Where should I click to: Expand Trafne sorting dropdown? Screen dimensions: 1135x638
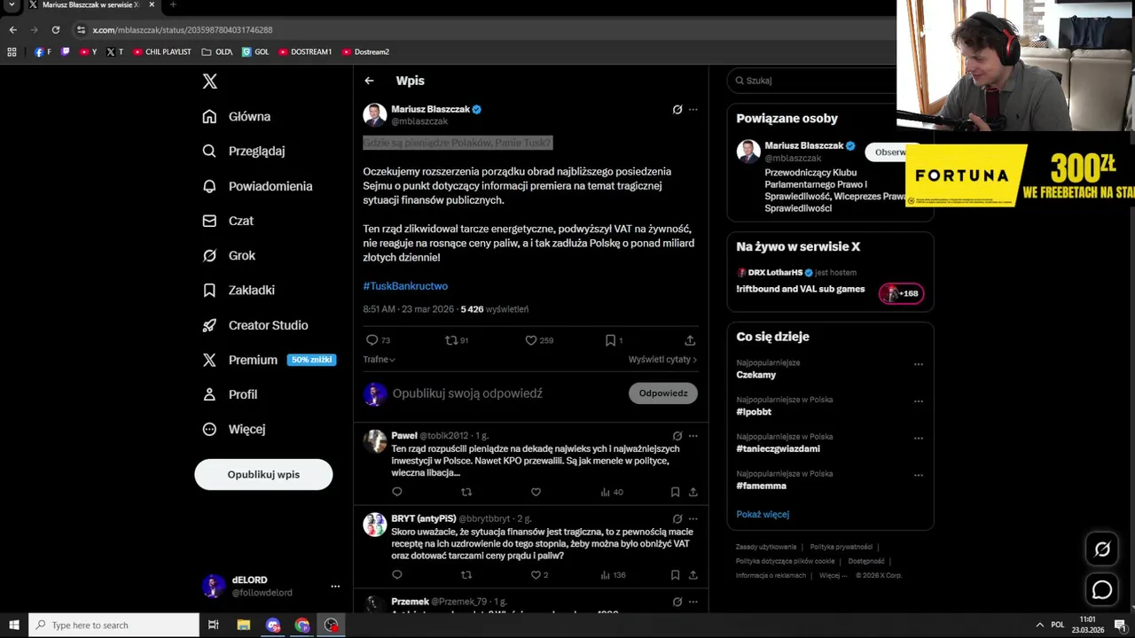[x=379, y=359]
